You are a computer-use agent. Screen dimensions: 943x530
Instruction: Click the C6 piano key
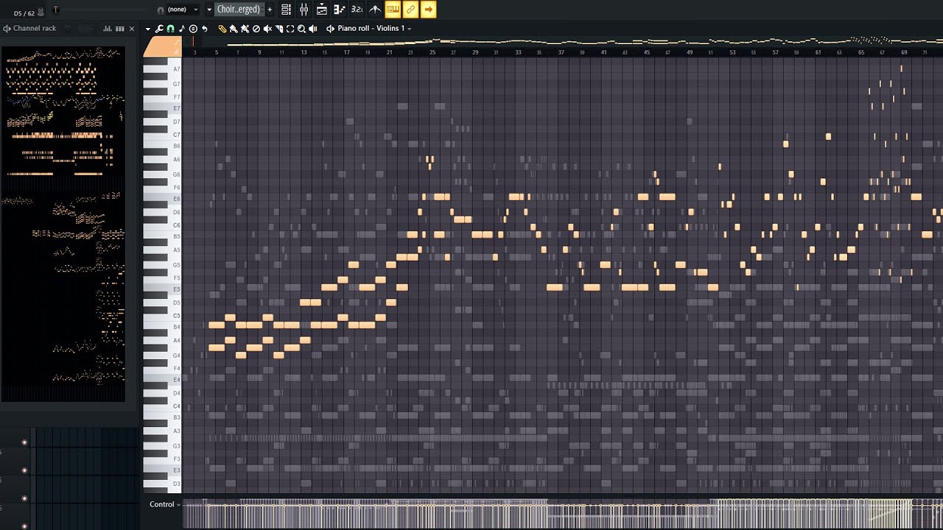point(163,225)
